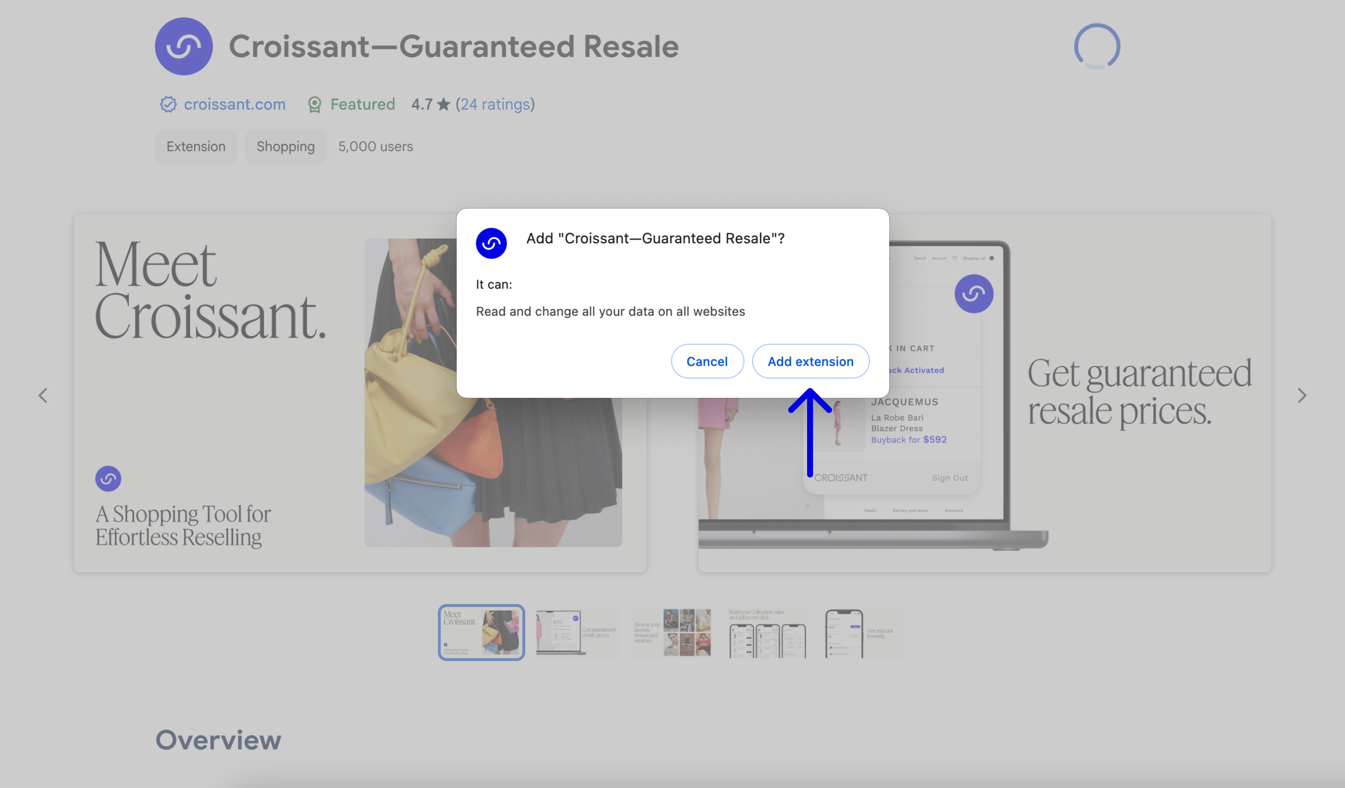This screenshot has height=788, width=1345.
Task: Click the 5,000 users text
Action: pyautogui.click(x=376, y=146)
